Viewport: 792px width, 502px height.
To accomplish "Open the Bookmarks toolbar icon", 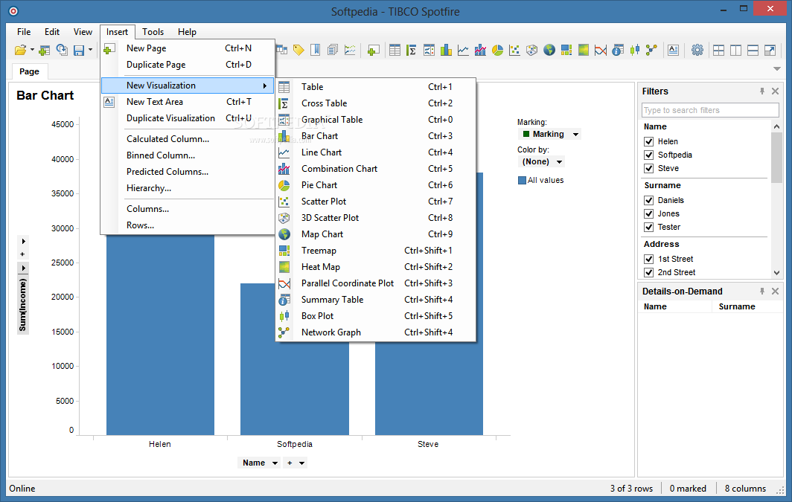I will [315, 50].
